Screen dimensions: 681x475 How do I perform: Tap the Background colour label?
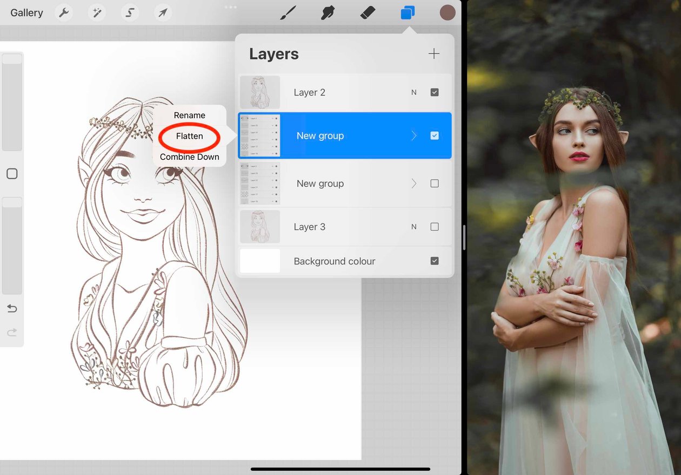tap(335, 261)
